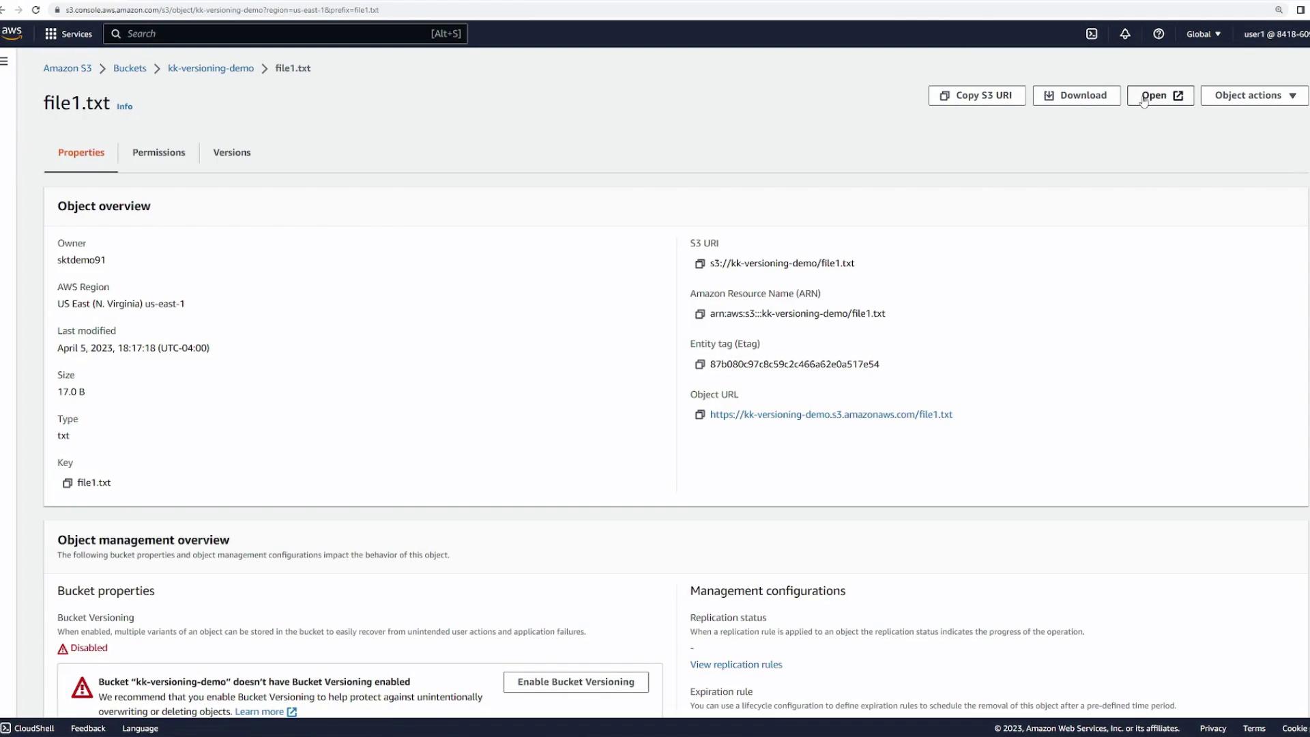Open the Global region dropdown
The height and width of the screenshot is (737, 1310).
click(1203, 34)
